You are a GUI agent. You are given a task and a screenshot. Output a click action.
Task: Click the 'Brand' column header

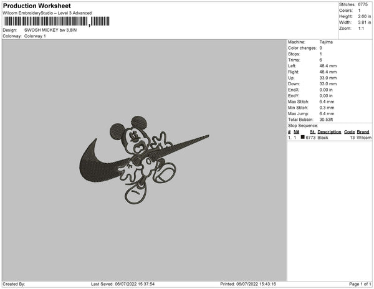pyautogui.click(x=363, y=132)
